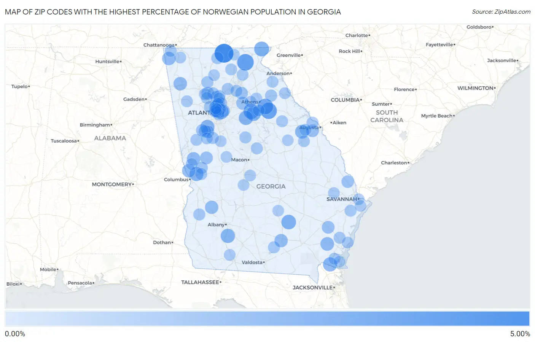Click the SAVANNAH city label

(342, 199)
